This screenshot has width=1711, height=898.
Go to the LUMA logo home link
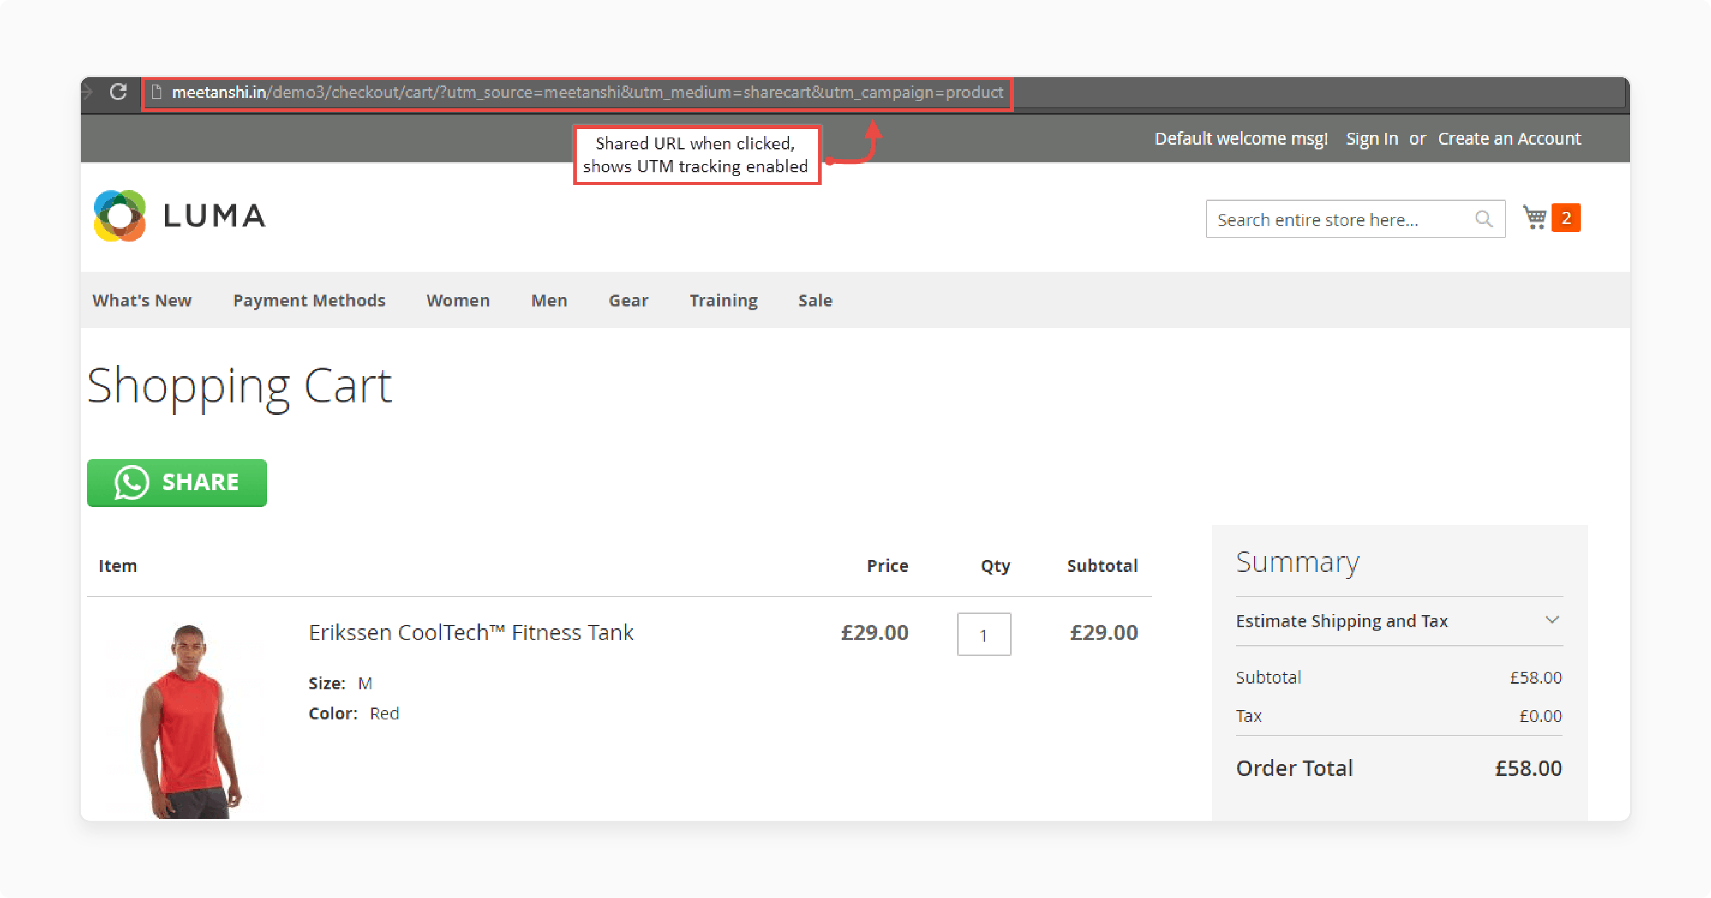[180, 216]
